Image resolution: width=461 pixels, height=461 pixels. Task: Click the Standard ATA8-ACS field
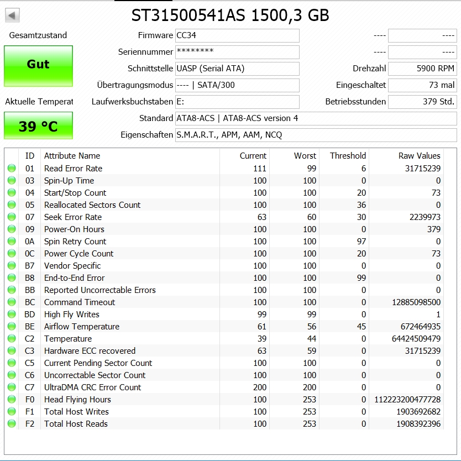[316, 118]
